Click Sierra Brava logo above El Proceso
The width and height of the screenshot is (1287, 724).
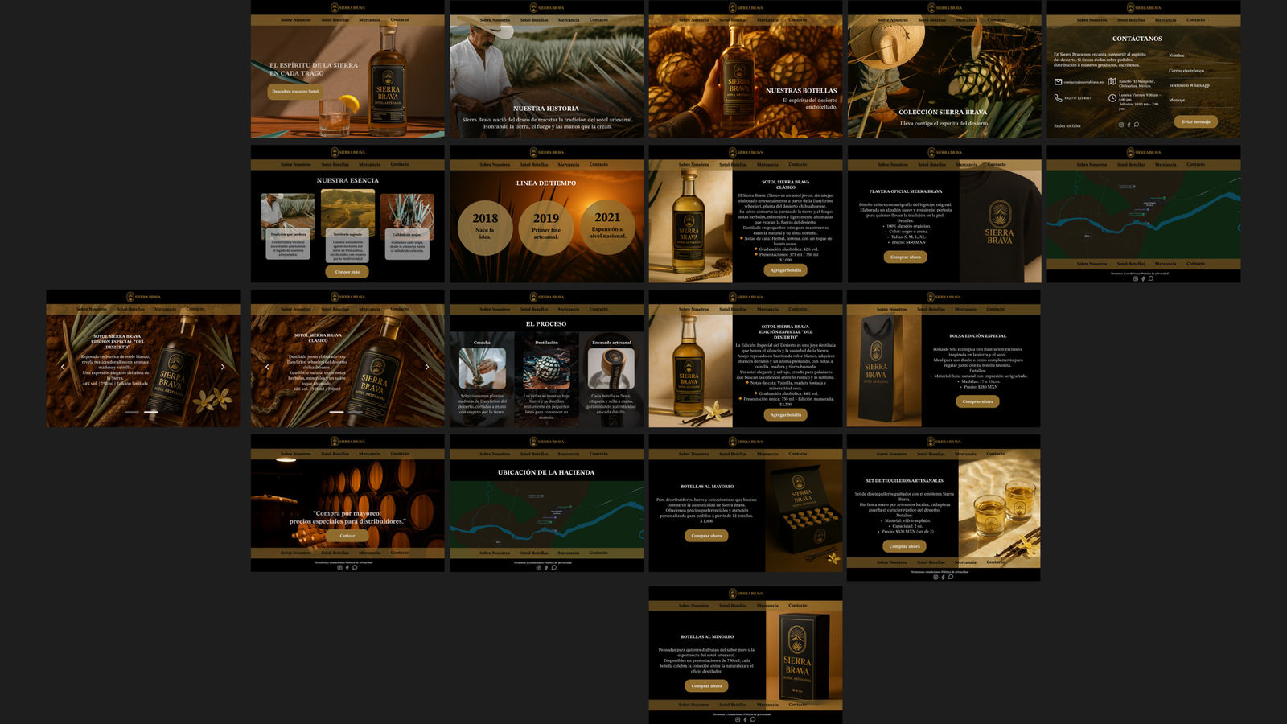point(547,297)
